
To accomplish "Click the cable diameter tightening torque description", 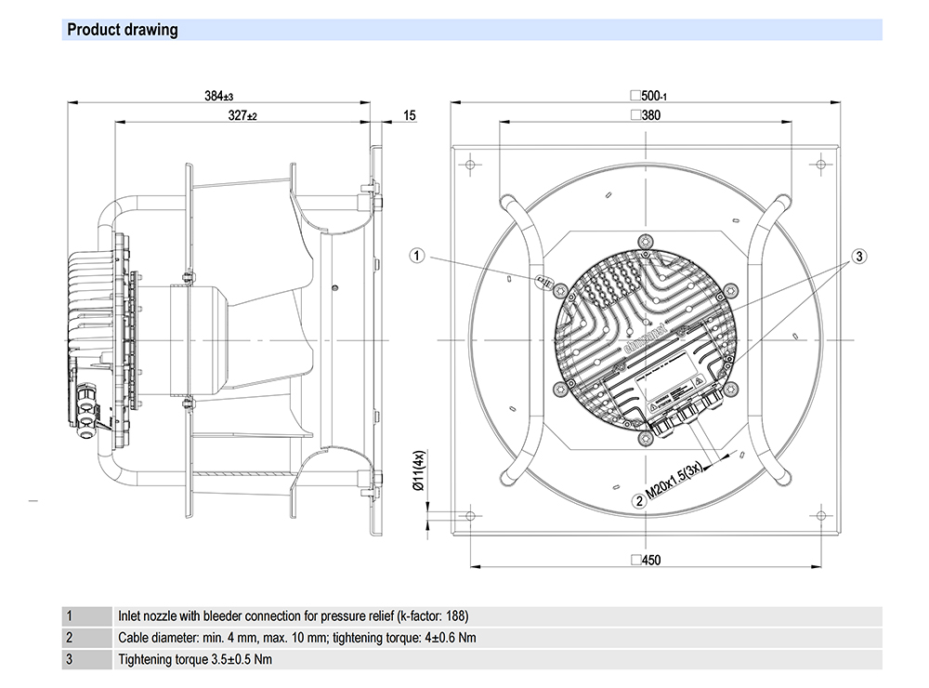I will tap(297, 638).
